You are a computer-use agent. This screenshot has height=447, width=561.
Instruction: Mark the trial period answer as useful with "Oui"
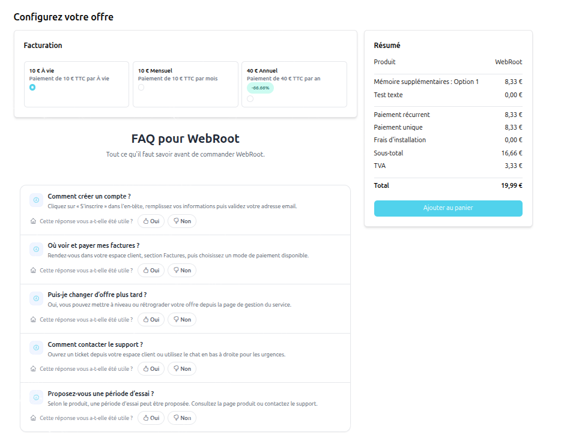(x=151, y=418)
